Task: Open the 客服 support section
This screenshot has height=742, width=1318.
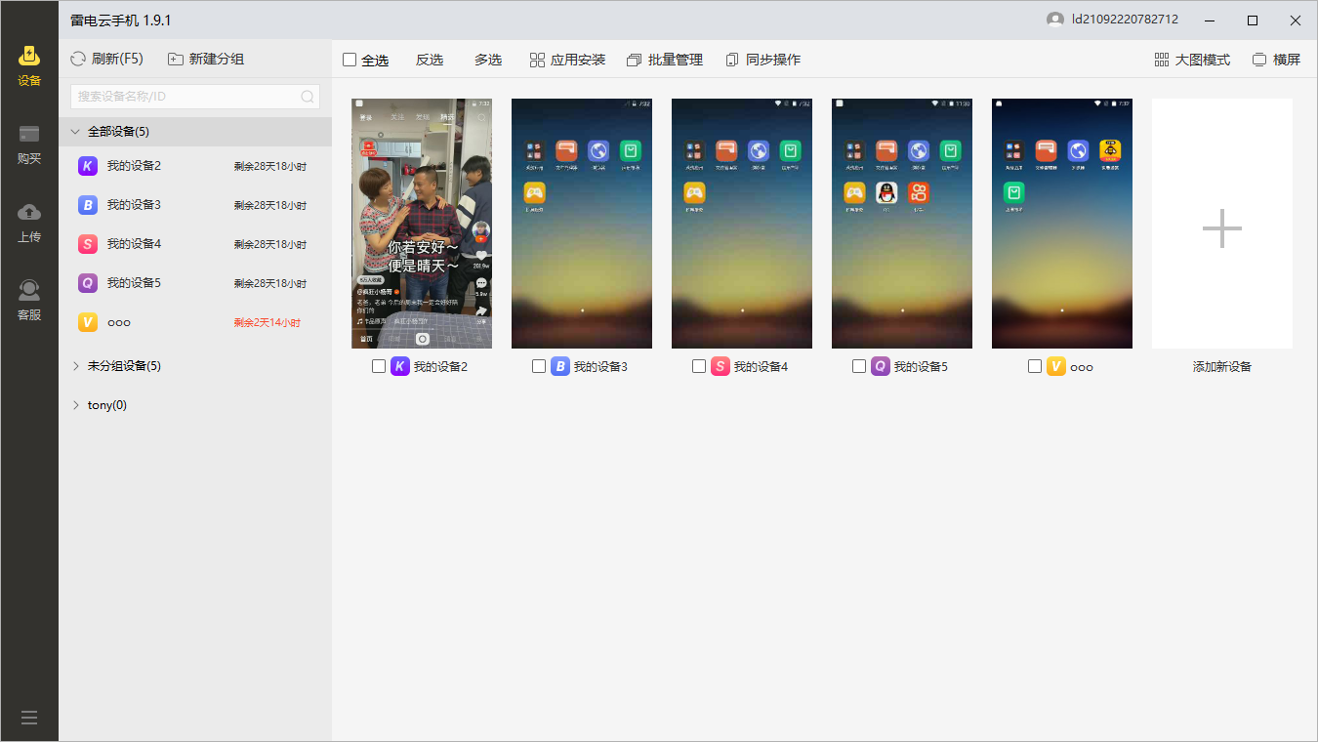Action: click(x=29, y=300)
